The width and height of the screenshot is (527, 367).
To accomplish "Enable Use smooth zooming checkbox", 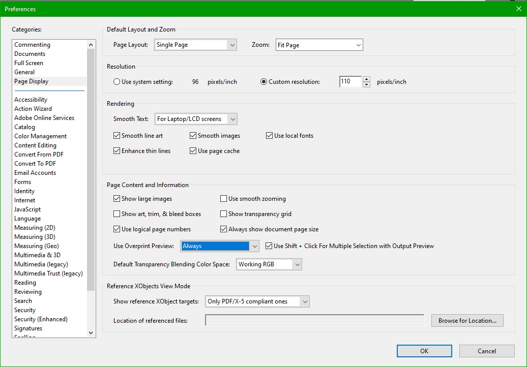I will pyautogui.click(x=224, y=199).
